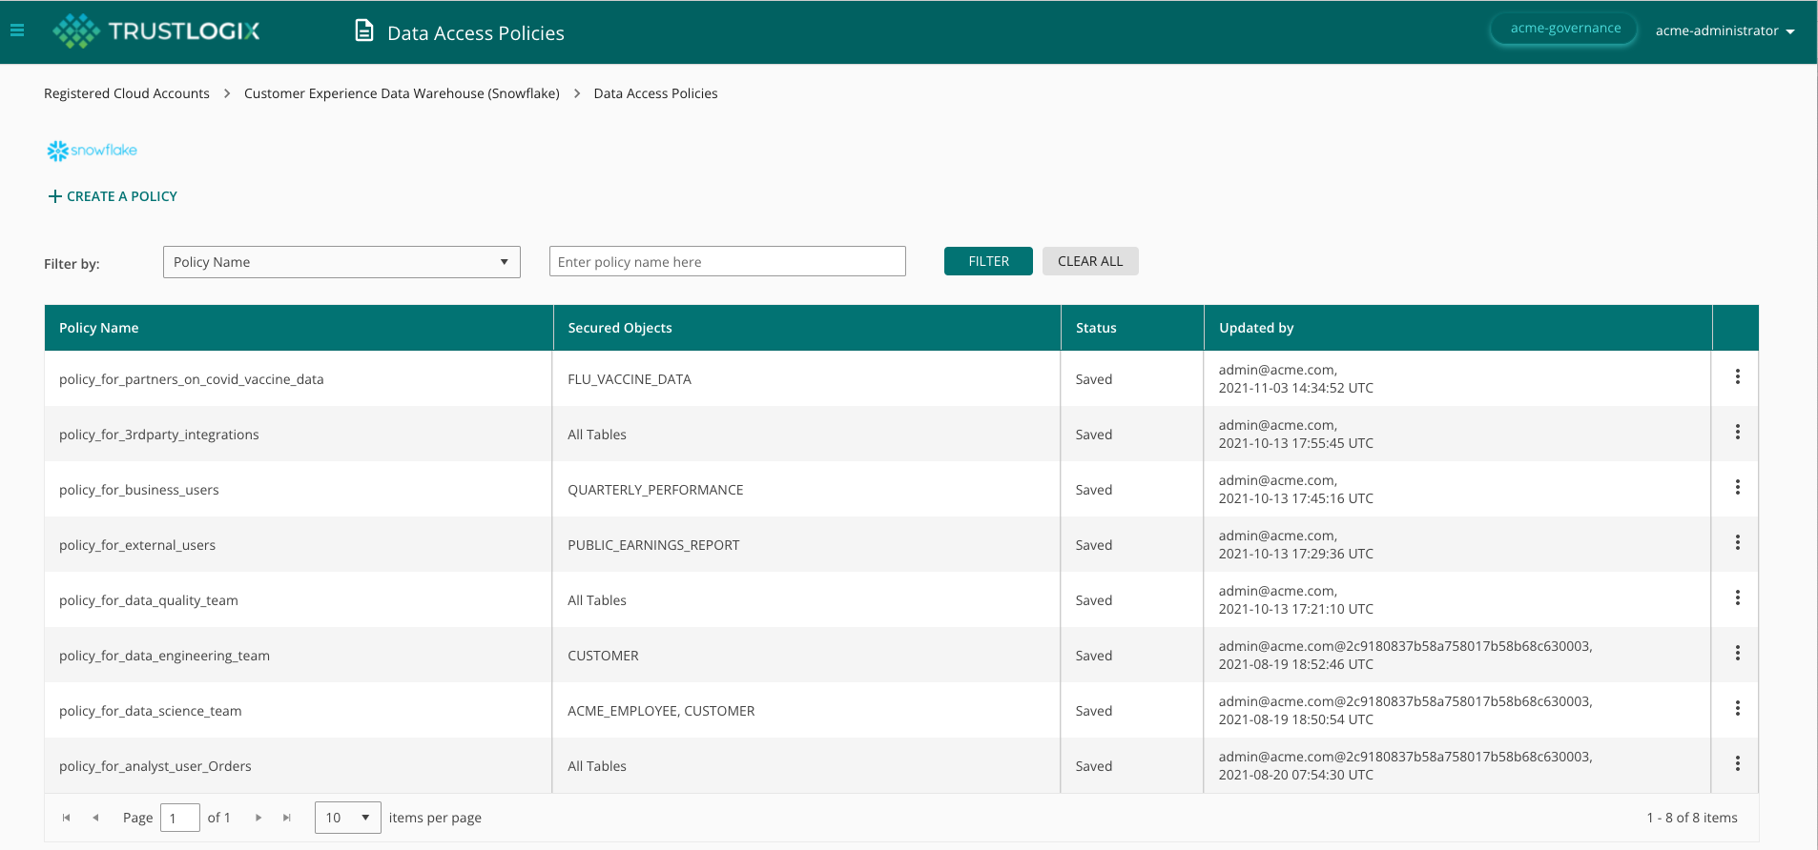Expand the acme-administrator user menu
The image size is (1818, 850).
(x=1725, y=30)
